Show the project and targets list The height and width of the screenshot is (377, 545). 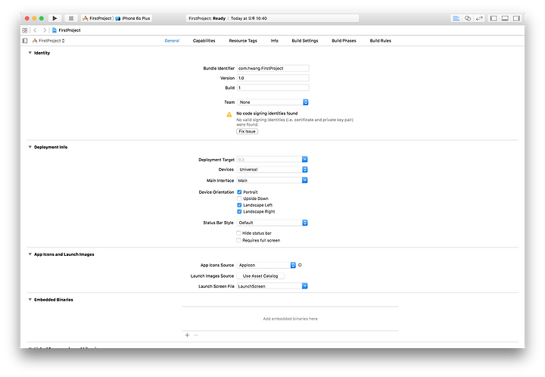coord(25,41)
